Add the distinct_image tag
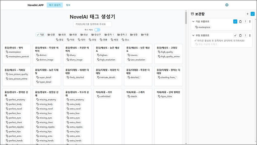This screenshot has height=145, width=257. 45,60
